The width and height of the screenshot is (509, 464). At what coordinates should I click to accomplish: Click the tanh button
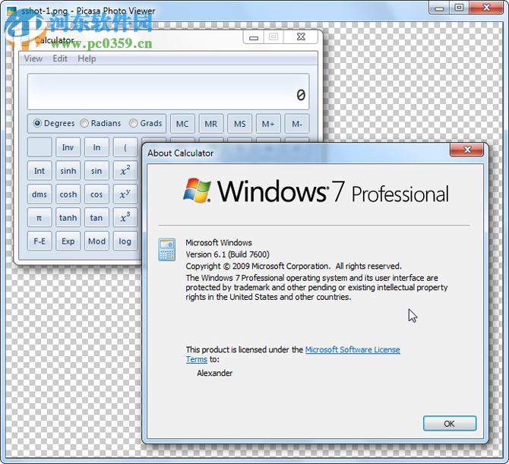68,217
